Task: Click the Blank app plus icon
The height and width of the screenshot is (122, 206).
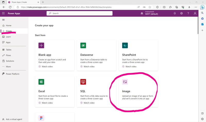Action: tap(41, 46)
